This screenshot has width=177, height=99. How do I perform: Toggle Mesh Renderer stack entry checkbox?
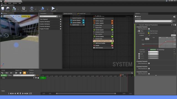coord(113,48)
